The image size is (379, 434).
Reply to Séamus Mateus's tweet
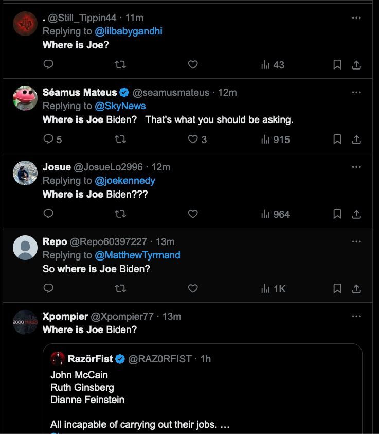[x=49, y=139]
